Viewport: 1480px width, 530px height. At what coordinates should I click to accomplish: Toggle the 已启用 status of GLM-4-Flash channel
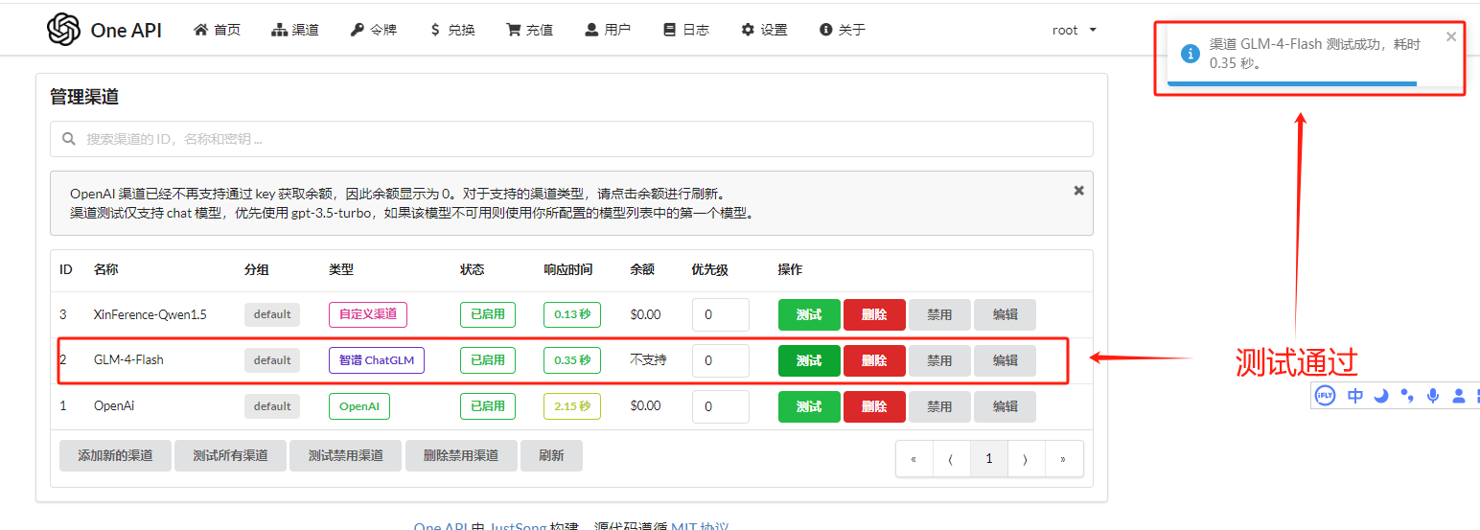pyautogui.click(x=487, y=360)
